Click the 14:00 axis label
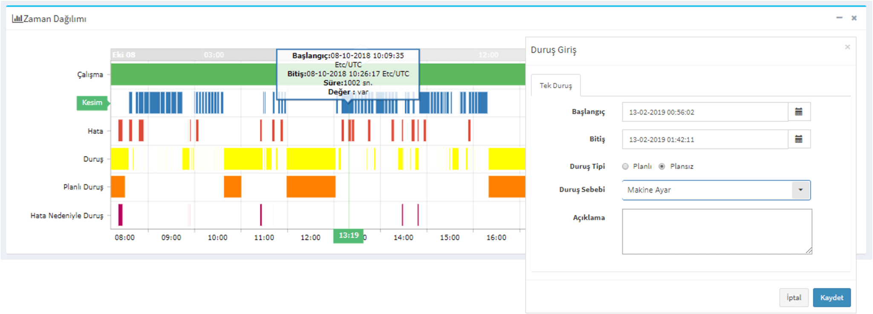The width and height of the screenshot is (873, 314). click(x=403, y=238)
